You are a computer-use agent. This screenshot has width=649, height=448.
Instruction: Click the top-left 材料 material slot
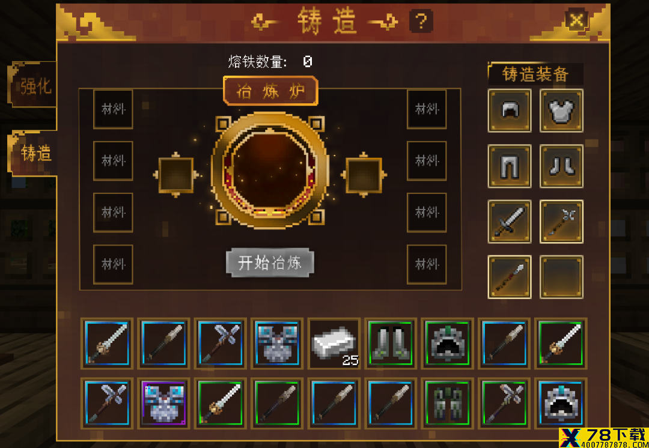(x=113, y=109)
